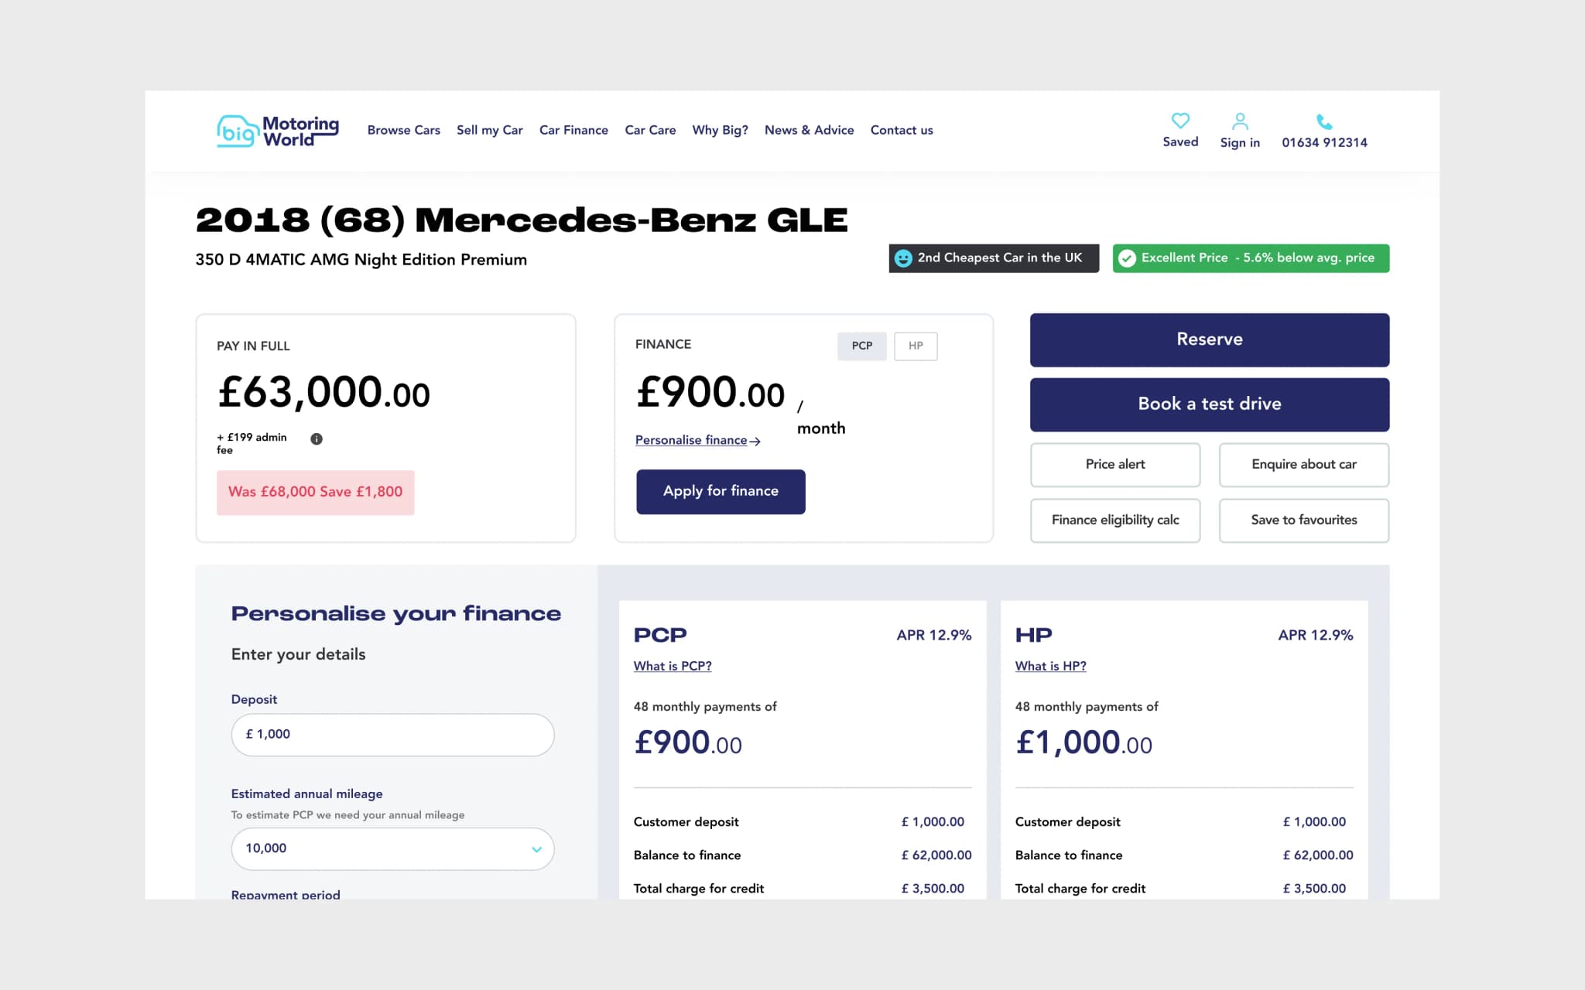Click the Deposit input field
1585x990 pixels.
pos(392,734)
